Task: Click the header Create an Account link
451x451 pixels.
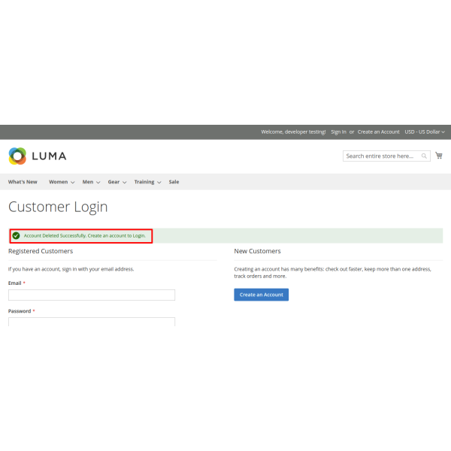Action: tap(378, 132)
